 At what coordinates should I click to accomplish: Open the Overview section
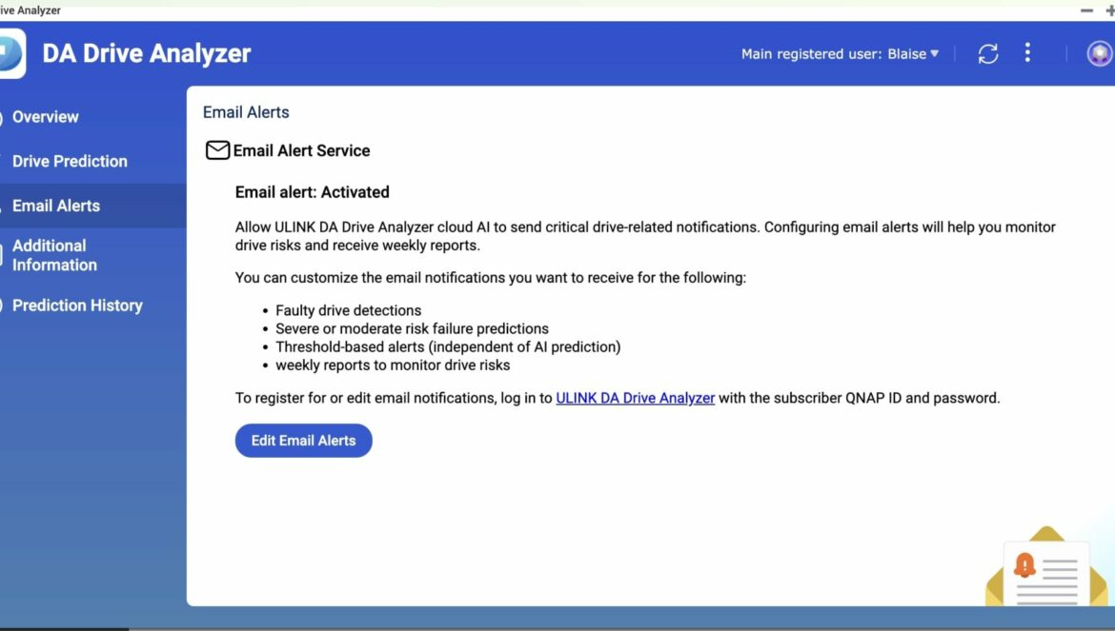coord(46,117)
